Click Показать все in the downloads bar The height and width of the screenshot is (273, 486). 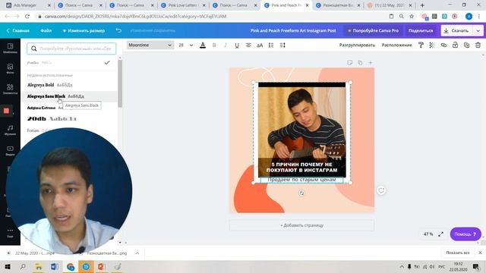[458, 253]
